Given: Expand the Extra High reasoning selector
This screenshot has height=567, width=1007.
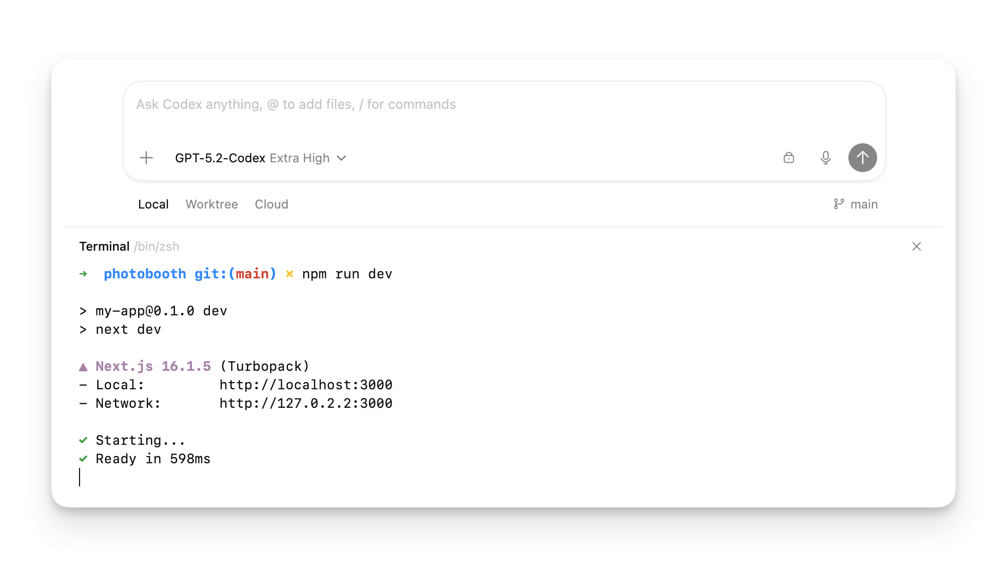Looking at the screenshot, I should click(x=300, y=158).
